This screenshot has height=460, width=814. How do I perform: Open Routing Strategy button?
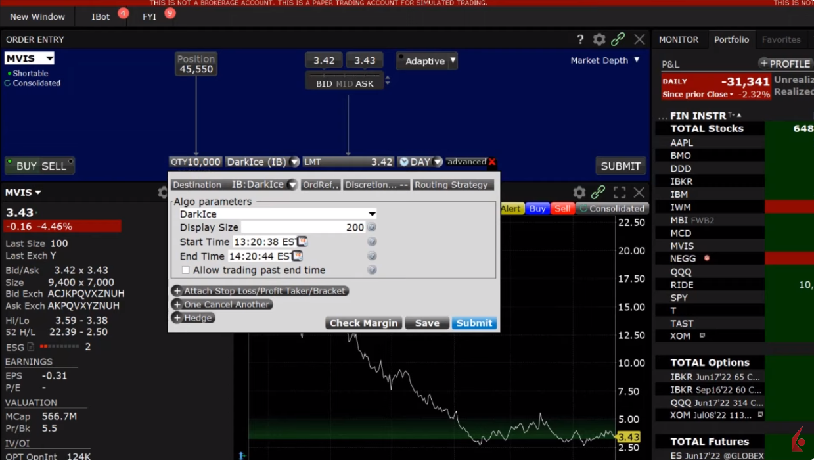453,185
